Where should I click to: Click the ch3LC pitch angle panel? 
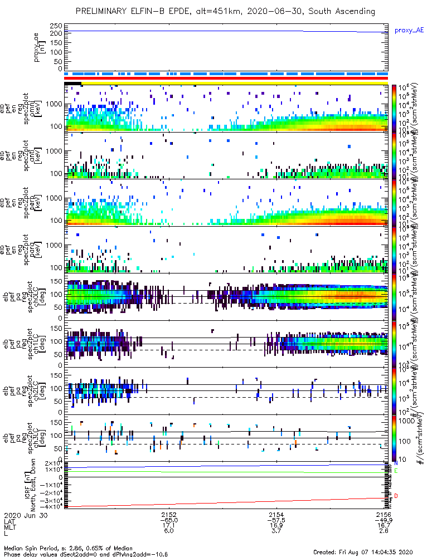tap(226, 438)
